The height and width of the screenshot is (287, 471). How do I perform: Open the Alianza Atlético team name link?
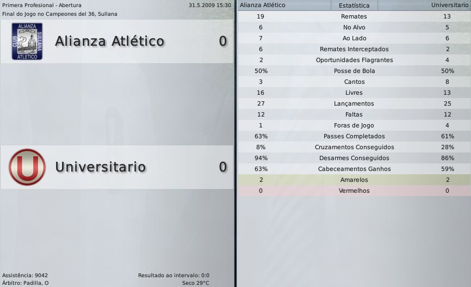click(109, 41)
